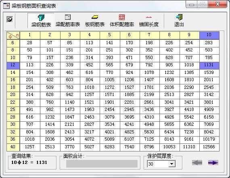
Task: Select column header 10
Action: tap(209, 35)
